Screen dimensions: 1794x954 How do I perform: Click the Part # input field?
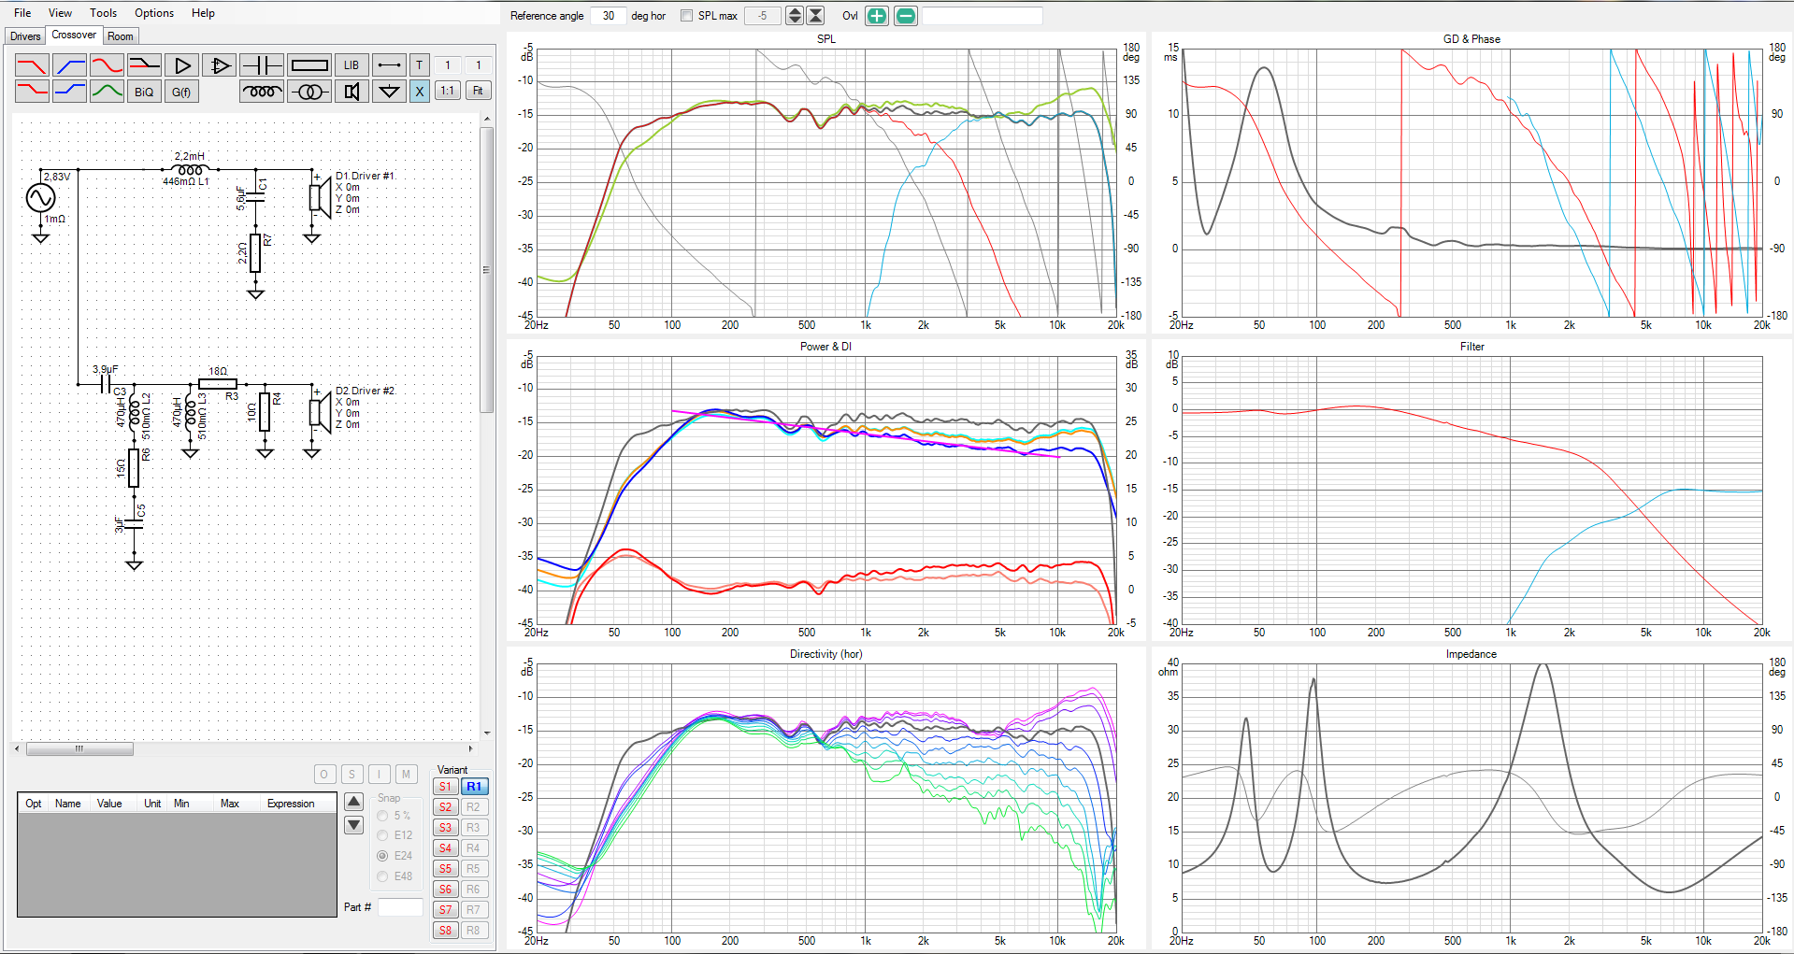[x=400, y=907]
